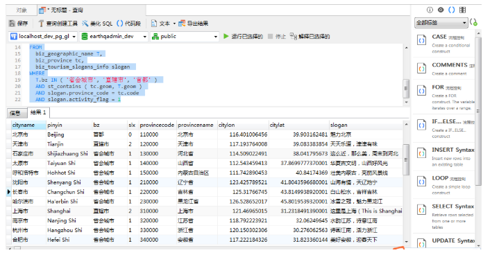483x255 pixels.
Task: Click the provincename column header
Action: tap(196, 125)
